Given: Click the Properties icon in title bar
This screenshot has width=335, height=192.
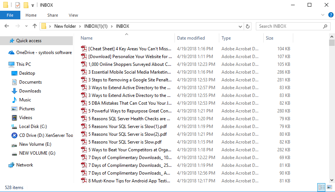Looking at the screenshot, I should tap(18, 5).
